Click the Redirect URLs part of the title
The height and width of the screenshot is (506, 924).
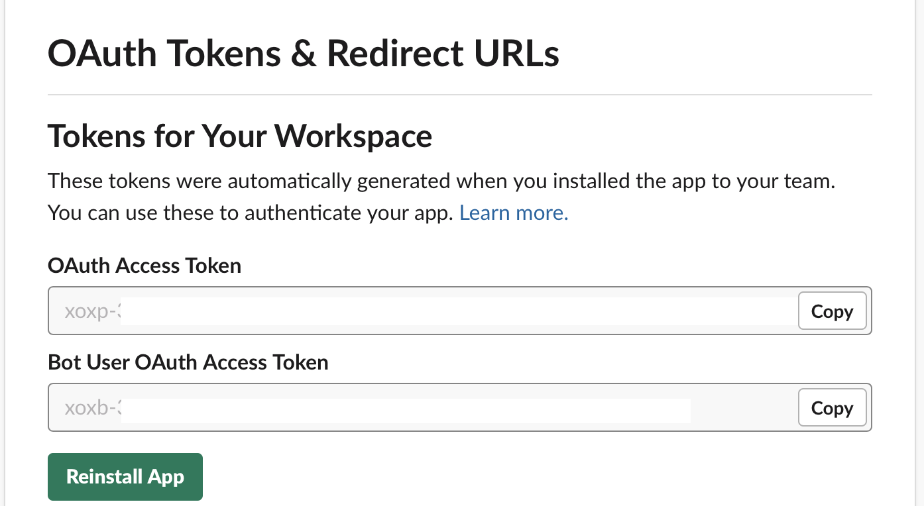(x=443, y=53)
